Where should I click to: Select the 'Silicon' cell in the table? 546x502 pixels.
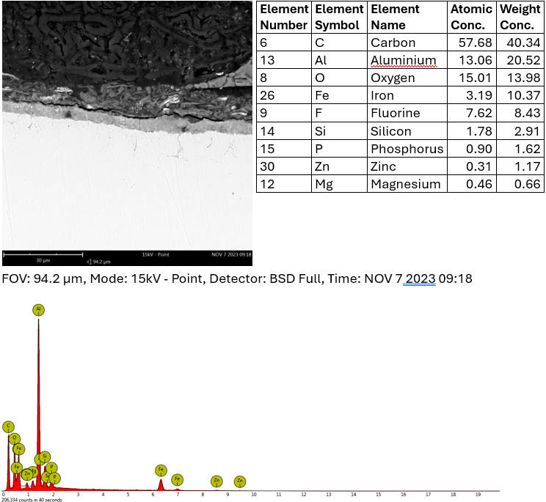pyautogui.click(x=407, y=131)
